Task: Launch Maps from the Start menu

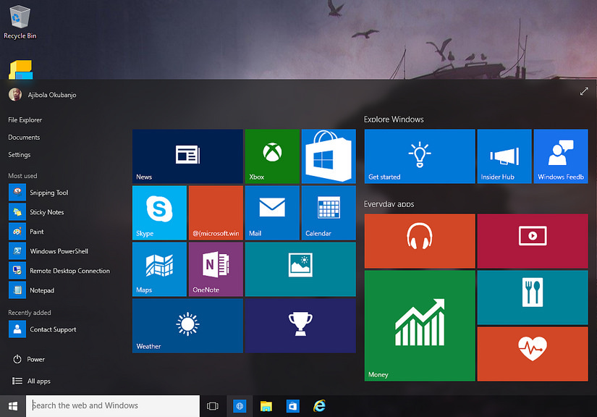Action: pos(159,269)
